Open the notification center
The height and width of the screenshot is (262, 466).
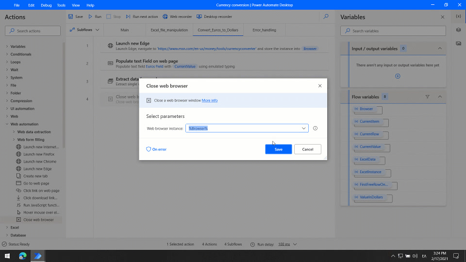[x=456, y=256]
